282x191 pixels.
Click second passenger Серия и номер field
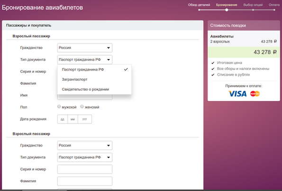[x=85, y=169]
